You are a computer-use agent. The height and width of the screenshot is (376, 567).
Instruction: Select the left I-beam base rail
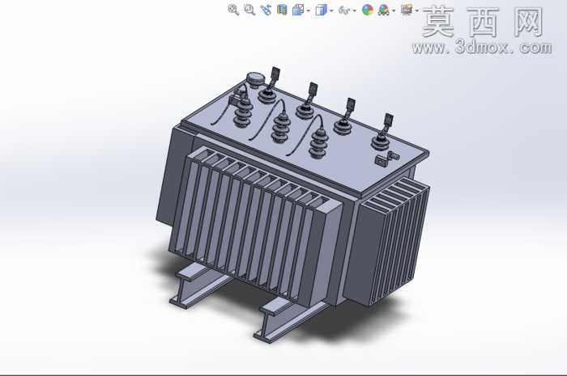point(198,285)
